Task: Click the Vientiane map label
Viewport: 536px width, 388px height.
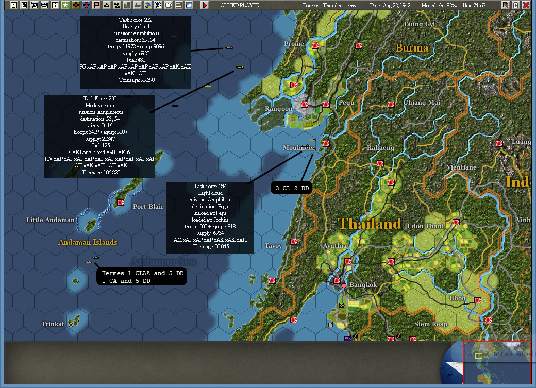Action: point(461,167)
